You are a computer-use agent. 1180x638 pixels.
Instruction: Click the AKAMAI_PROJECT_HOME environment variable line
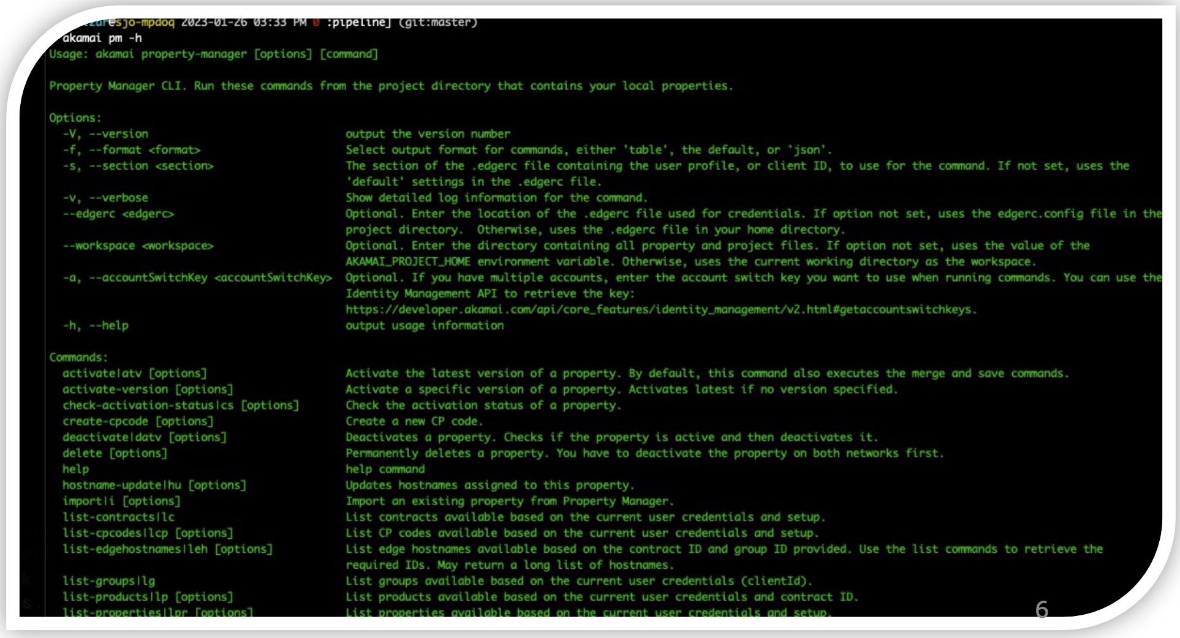pos(690,261)
